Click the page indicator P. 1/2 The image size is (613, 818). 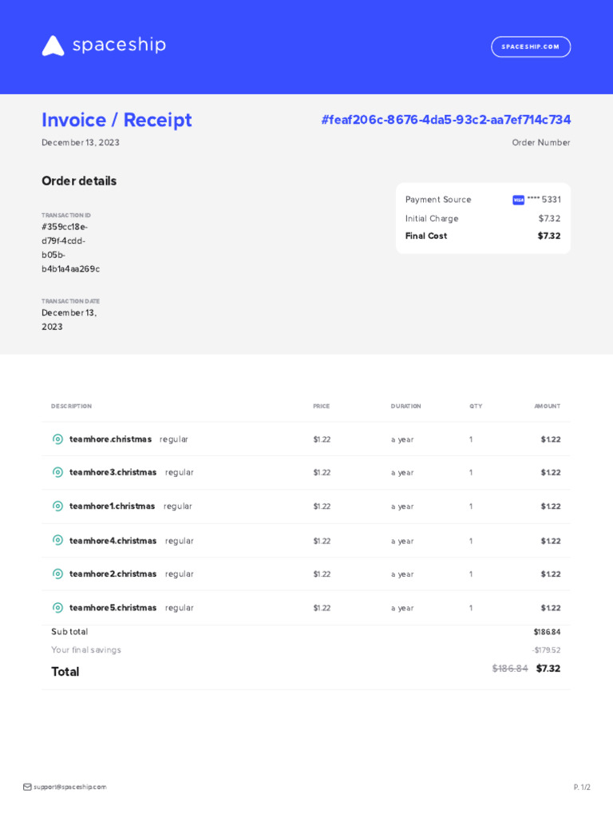pos(582,787)
